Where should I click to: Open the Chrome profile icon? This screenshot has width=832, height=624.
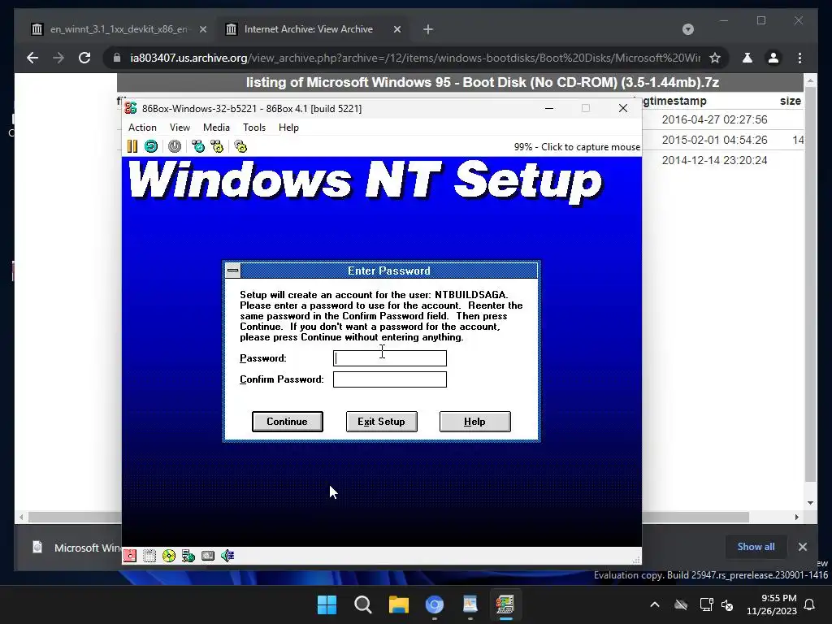point(773,58)
